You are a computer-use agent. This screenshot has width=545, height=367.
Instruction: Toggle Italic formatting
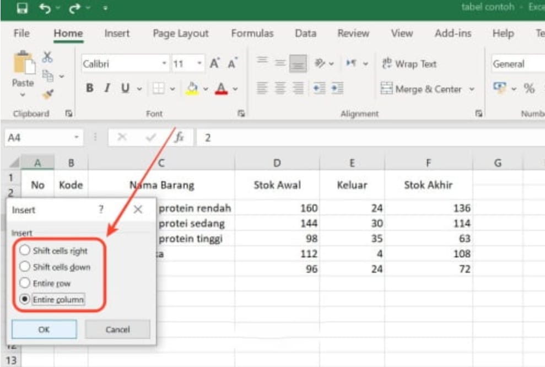click(107, 88)
